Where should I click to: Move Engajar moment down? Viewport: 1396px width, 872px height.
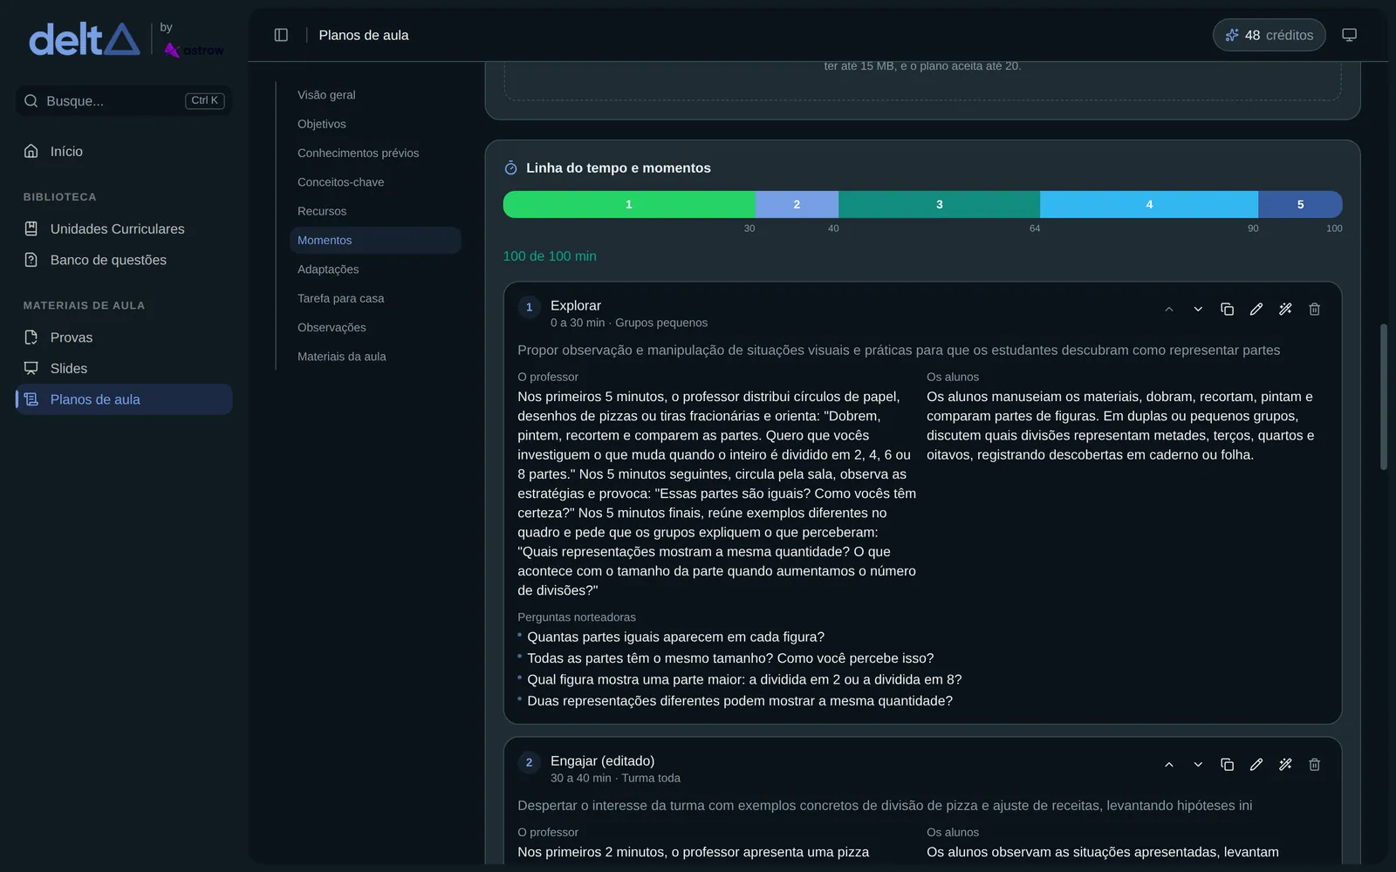pyautogui.click(x=1198, y=765)
